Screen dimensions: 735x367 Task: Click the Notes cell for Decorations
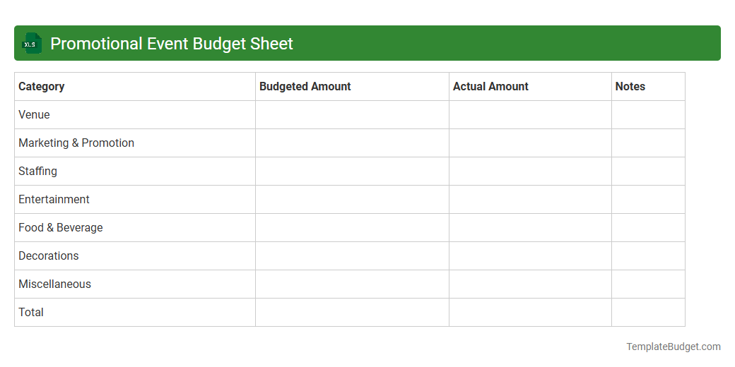648,255
